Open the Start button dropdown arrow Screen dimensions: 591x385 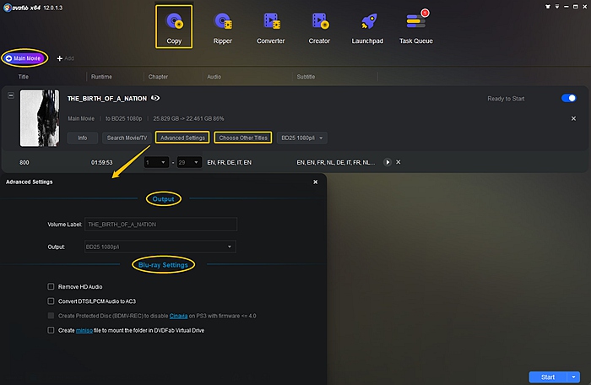pos(573,377)
